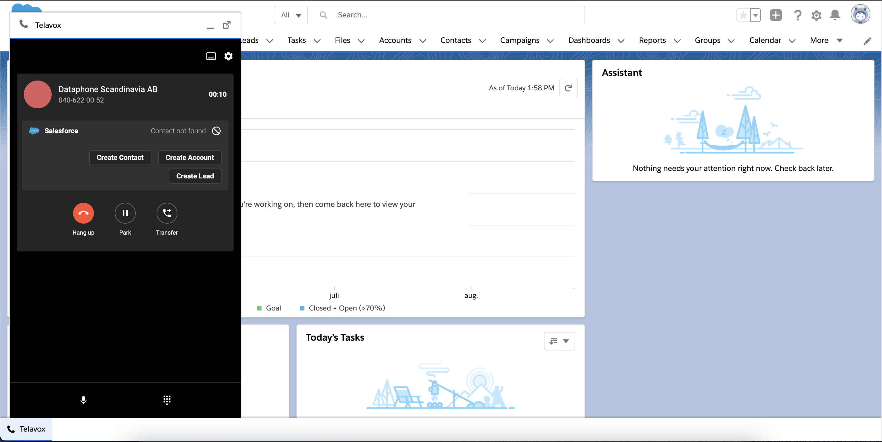The image size is (882, 442).
Task: Open the global actions plus icon
Action: pyautogui.click(x=776, y=15)
